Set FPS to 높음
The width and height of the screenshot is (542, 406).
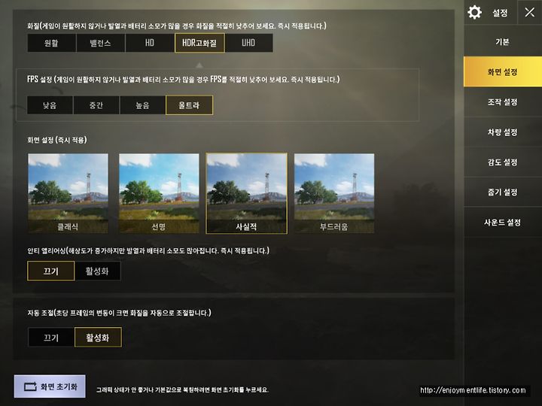pyautogui.click(x=142, y=105)
